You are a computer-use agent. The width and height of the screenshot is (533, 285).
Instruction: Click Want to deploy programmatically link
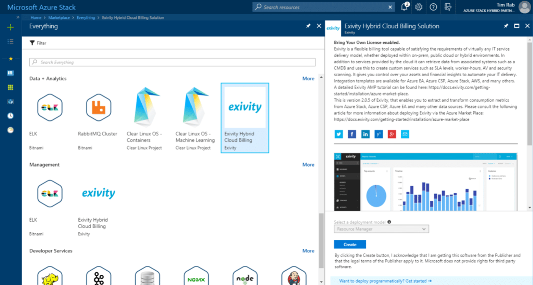pos(385,281)
